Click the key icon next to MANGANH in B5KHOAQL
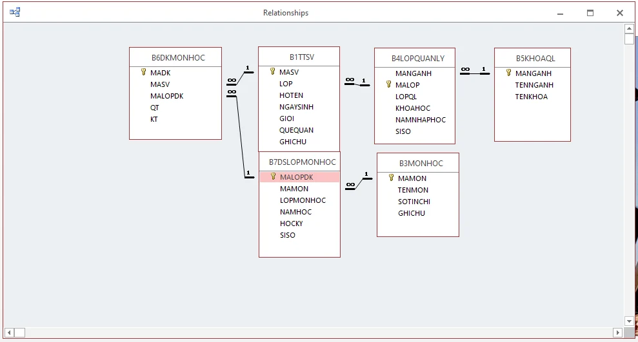Viewport: 638px width, 342px height. 508,73
